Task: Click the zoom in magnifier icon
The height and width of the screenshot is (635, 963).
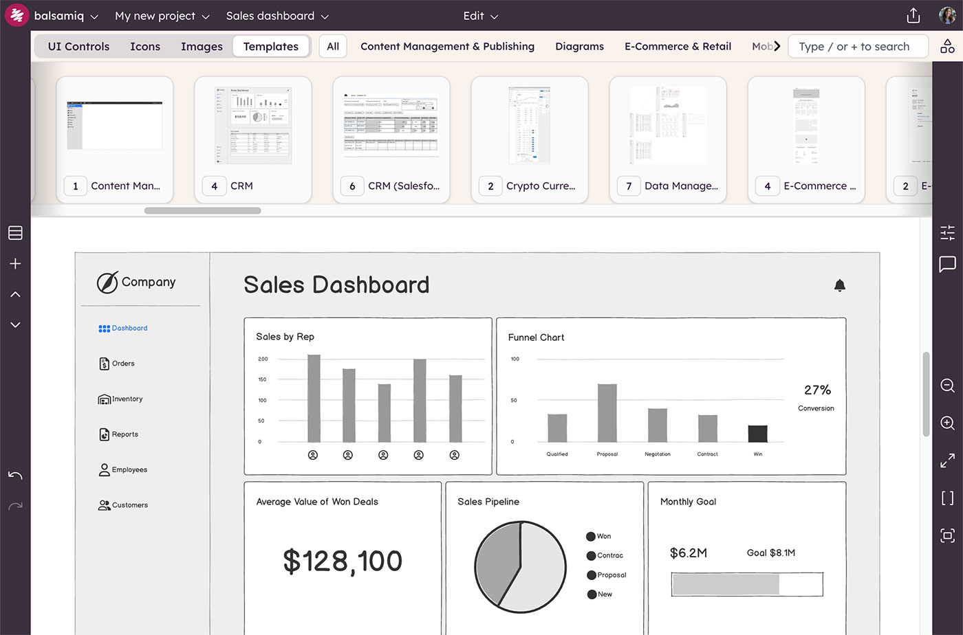Action: [947, 423]
